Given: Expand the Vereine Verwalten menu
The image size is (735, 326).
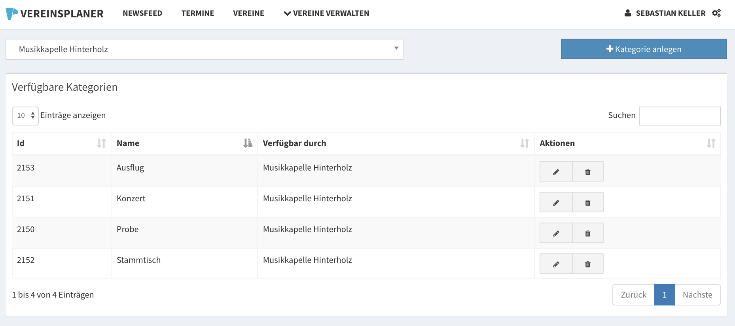Looking at the screenshot, I should click(x=326, y=13).
